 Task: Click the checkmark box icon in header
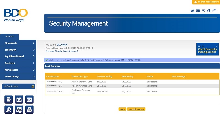coord(203,10)
